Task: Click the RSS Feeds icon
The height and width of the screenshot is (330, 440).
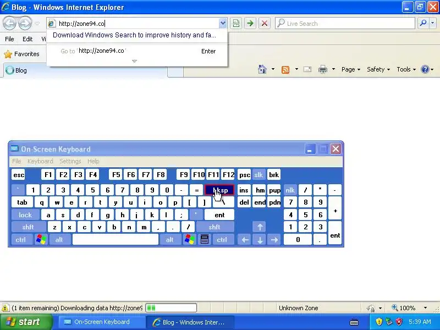Action: pyautogui.click(x=285, y=69)
